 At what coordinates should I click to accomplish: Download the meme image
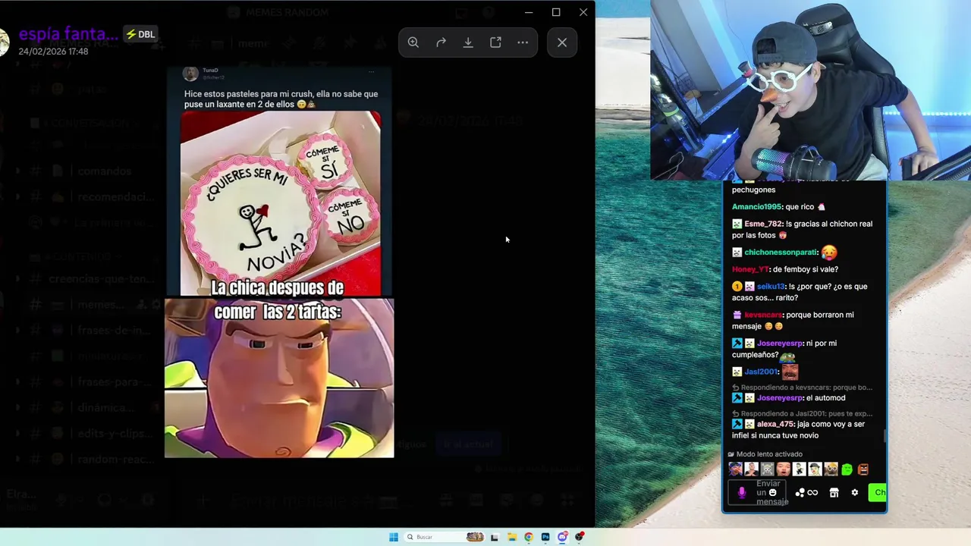[x=468, y=42]
